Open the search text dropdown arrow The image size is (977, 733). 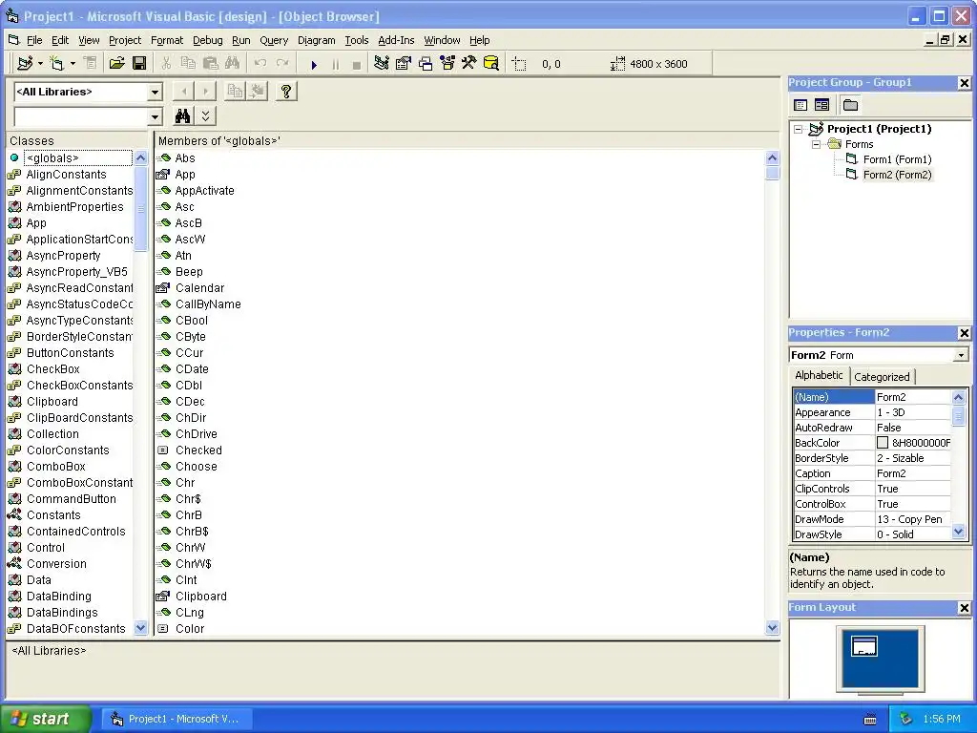point(155,116)
